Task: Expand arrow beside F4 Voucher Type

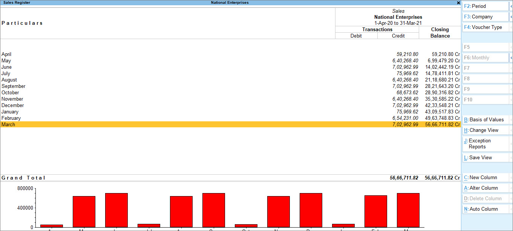Action: tap(511, 27)
